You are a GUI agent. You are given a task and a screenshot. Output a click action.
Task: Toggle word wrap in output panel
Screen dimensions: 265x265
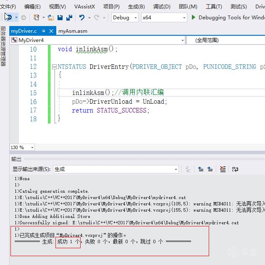coord(235,169)
